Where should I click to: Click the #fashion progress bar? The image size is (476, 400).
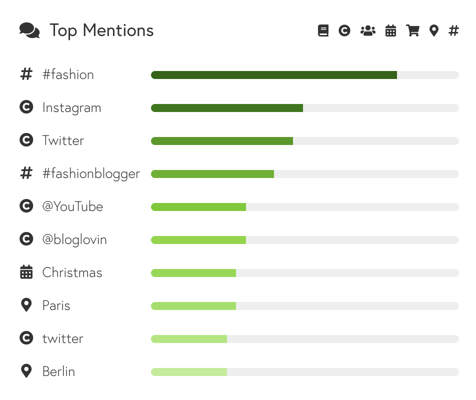click(305, 75)
